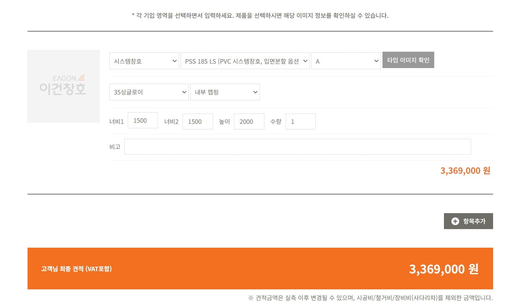
Task: Click the 높이 label
Action: pyautogui.click(x=225, y=122)
